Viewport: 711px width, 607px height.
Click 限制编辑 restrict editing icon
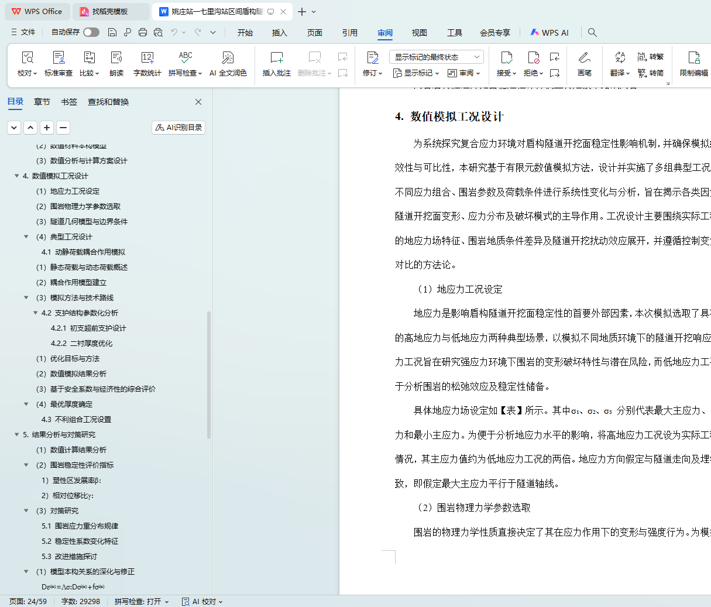pyautogui.click(x=693, y=63)
